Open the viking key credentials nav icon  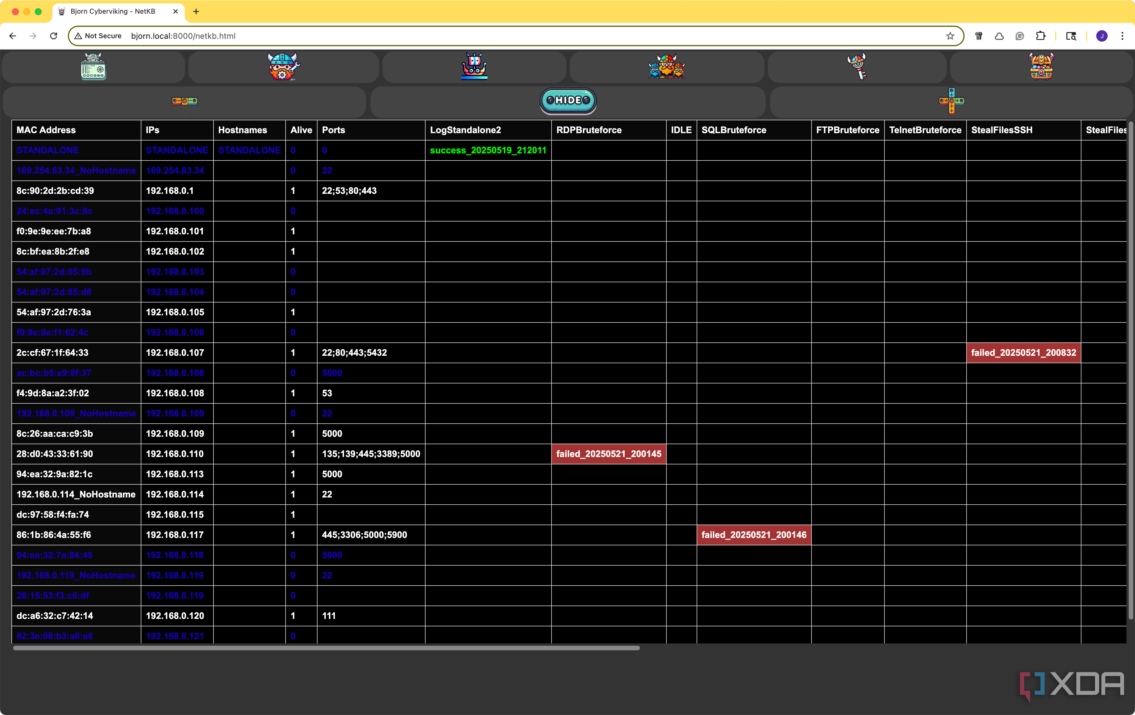[x=857, y=66]
